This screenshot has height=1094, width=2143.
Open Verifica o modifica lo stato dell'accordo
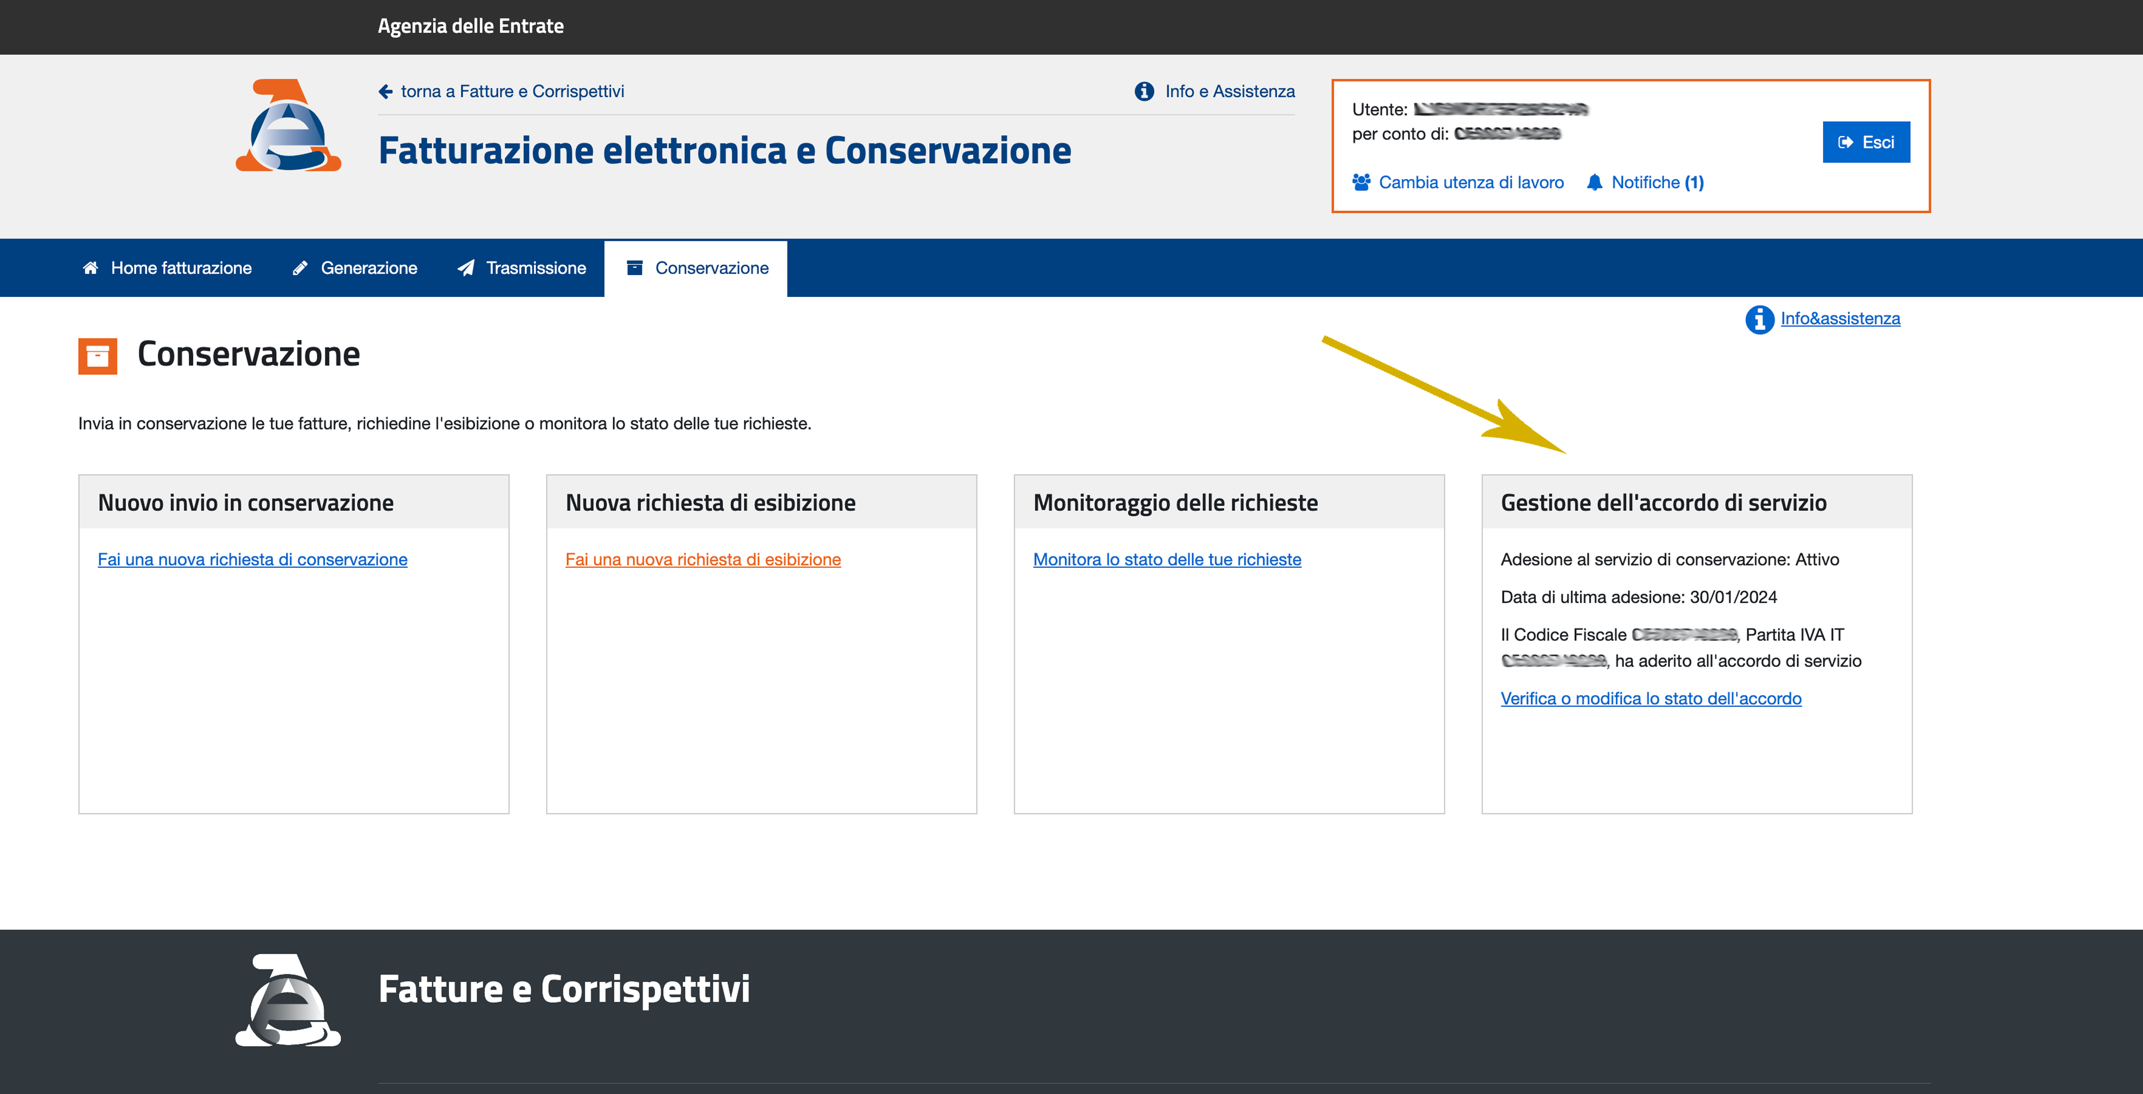[1650, 698]
